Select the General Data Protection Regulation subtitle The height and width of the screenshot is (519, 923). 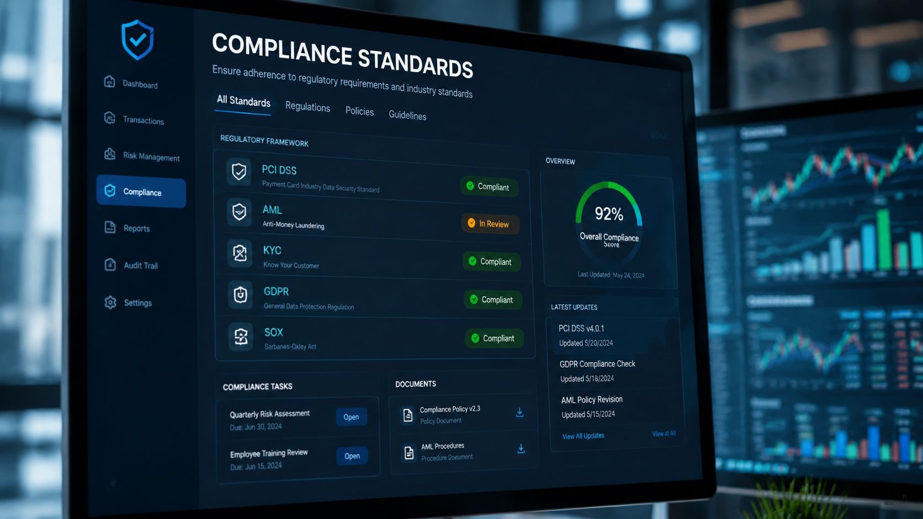(x=309, y=306)
